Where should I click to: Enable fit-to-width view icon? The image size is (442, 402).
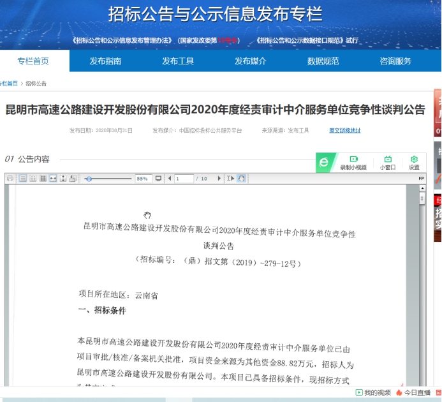point(53,179)
